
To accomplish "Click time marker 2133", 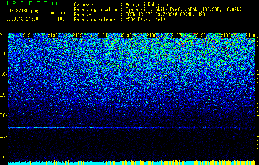I will [77, 35].
